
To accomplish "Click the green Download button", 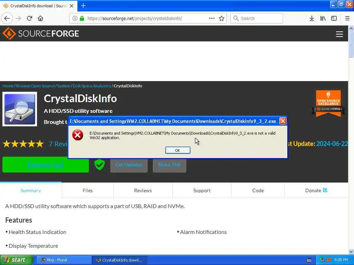I will 45,165.
